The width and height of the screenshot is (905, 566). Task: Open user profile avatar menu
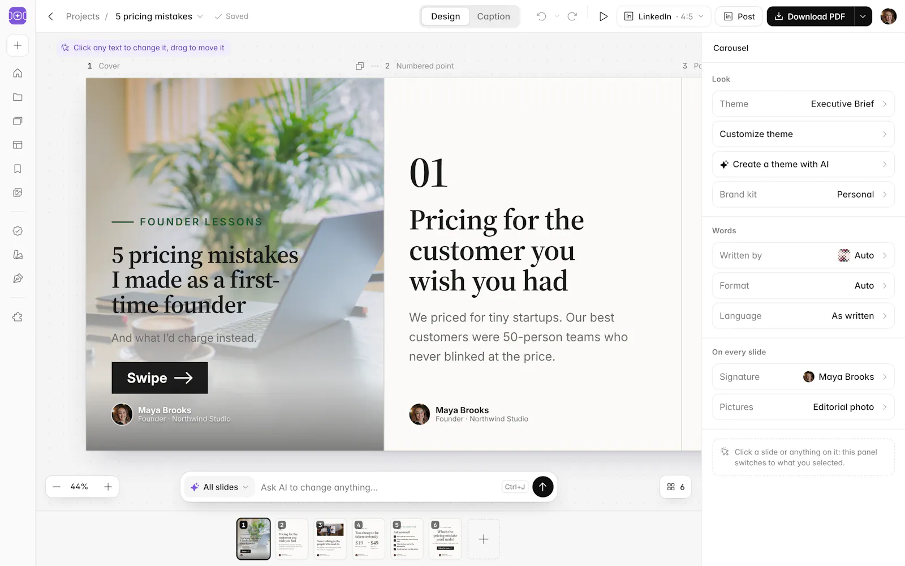(x=889, y=16)
